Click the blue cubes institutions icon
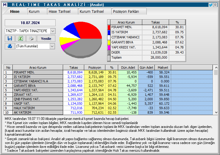 click(10, 46)
